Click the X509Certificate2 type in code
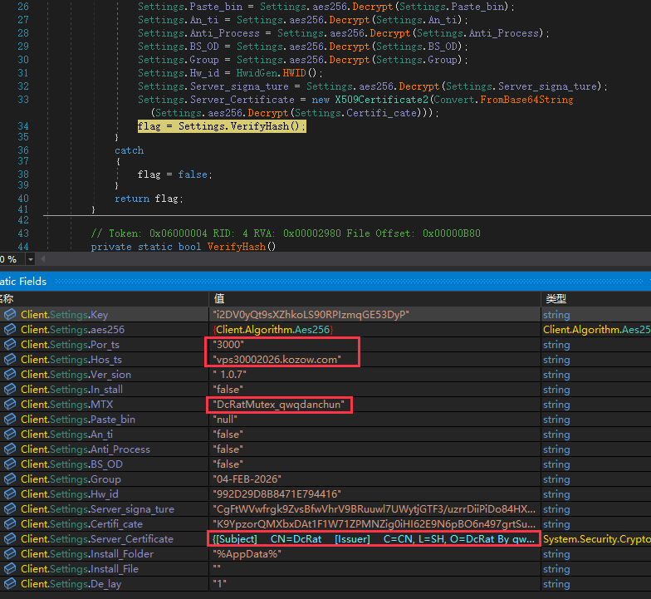 pyautogui.click(x=382, y=100)
